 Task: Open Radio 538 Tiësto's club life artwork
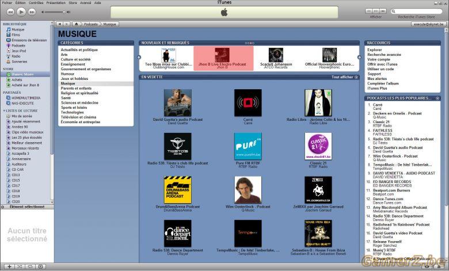point(177,146)
